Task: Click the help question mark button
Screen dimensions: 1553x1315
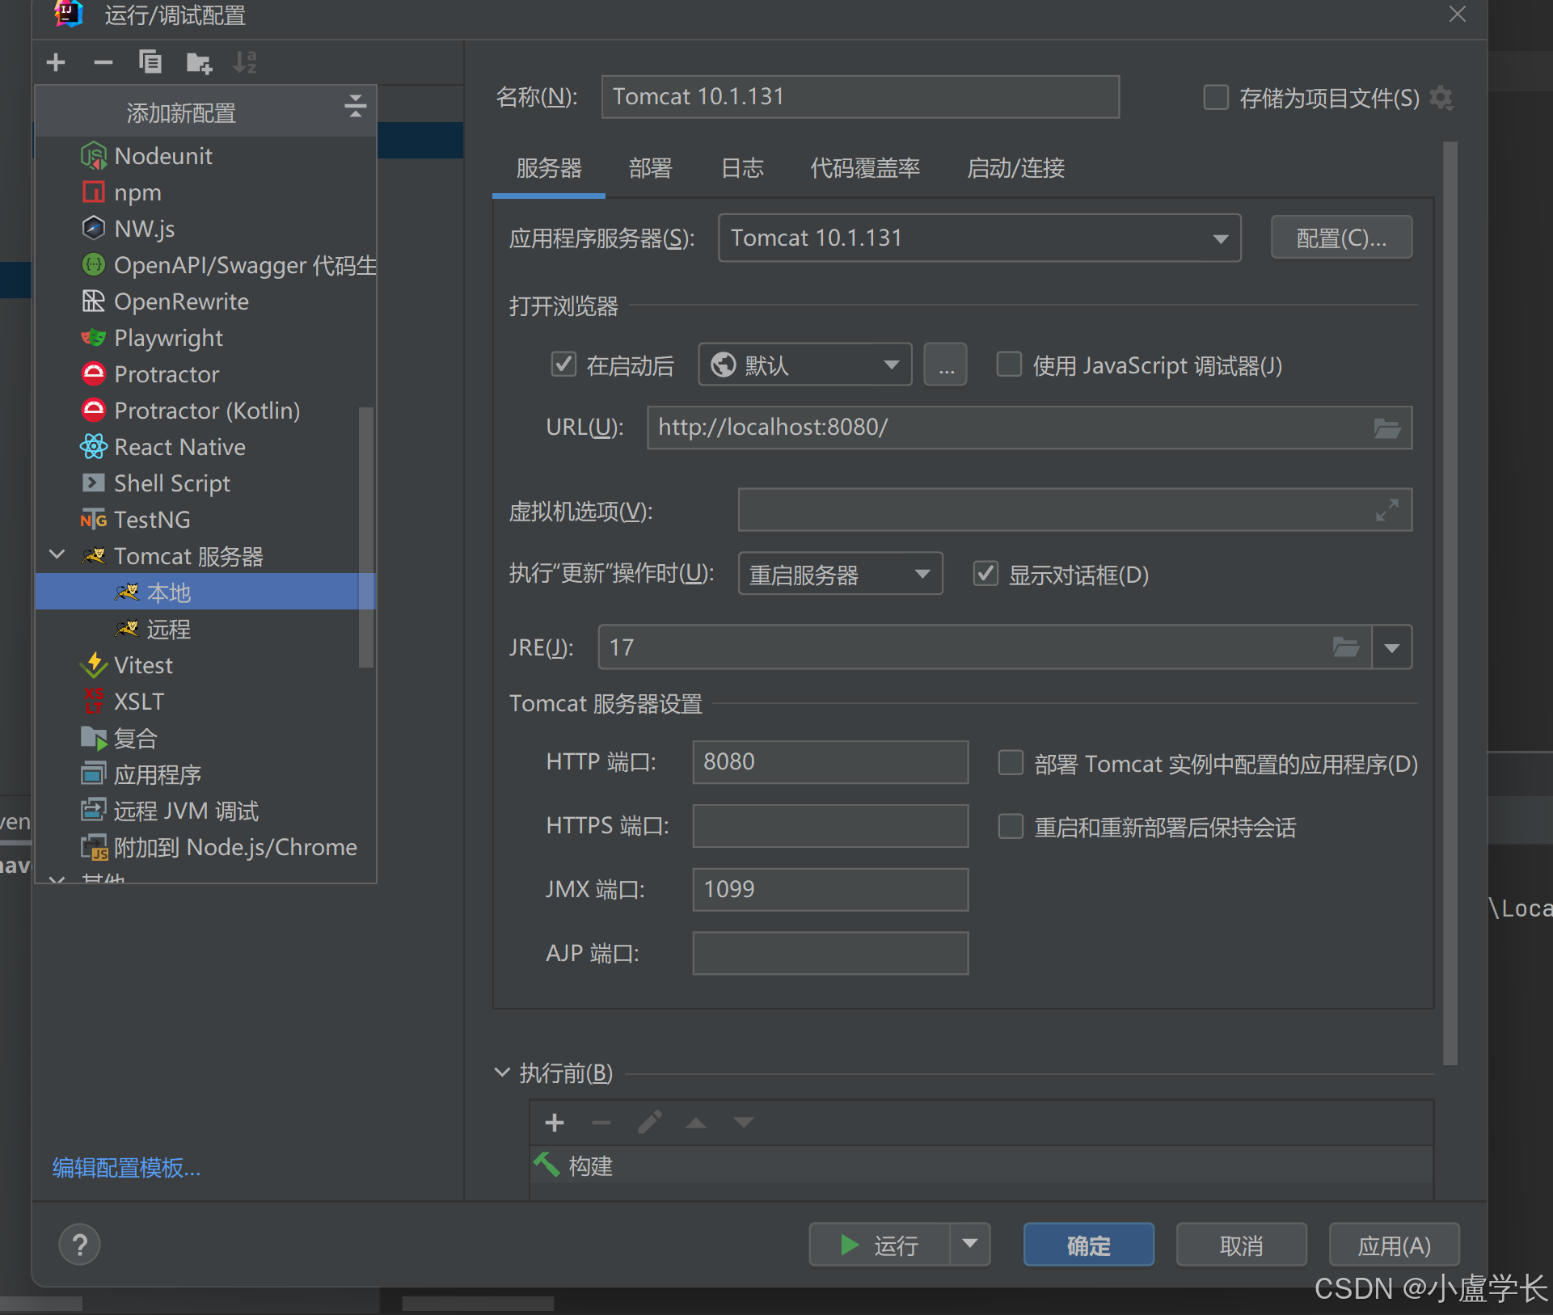Action: point(80,1245)
